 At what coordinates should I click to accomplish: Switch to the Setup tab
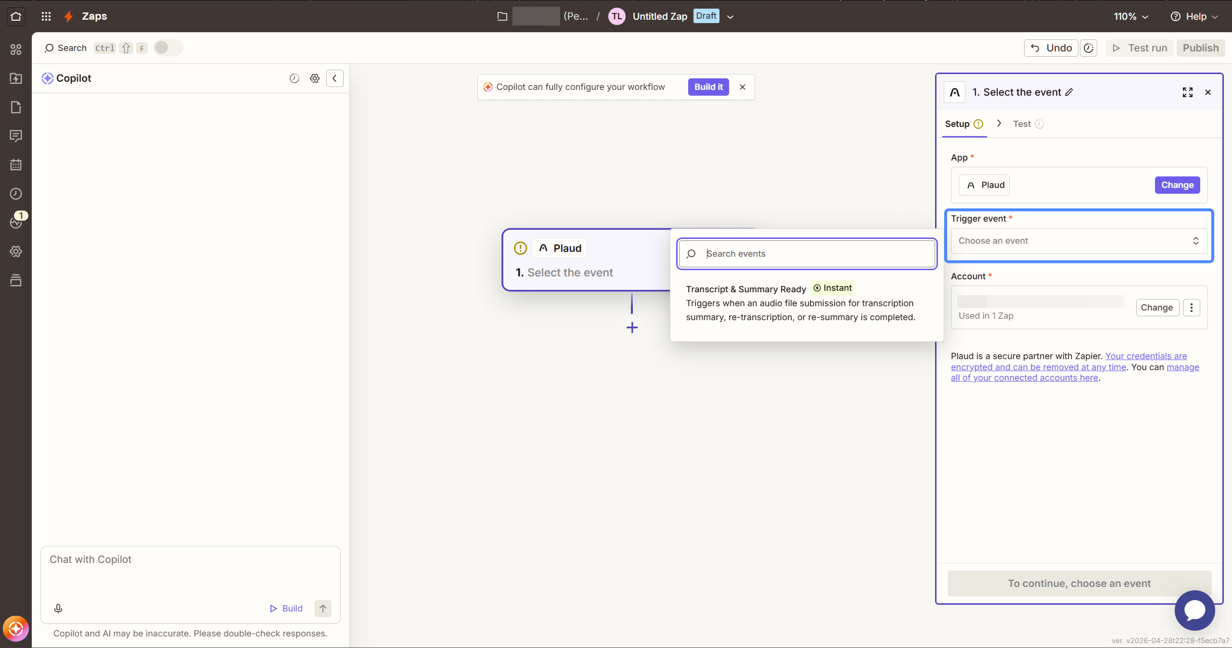point(964,124)
